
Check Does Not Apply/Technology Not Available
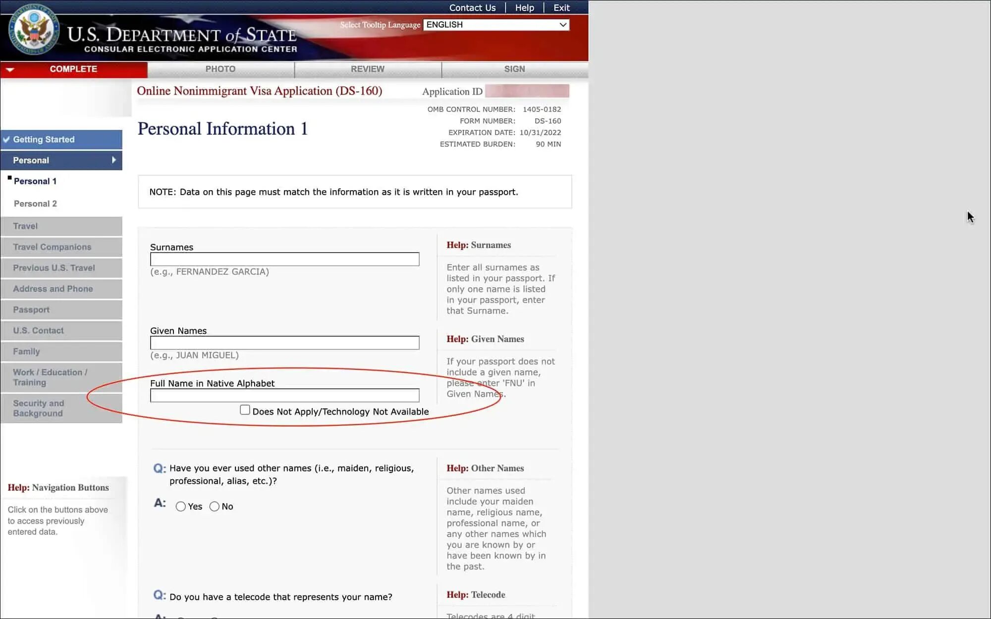(x=245, y=410)
